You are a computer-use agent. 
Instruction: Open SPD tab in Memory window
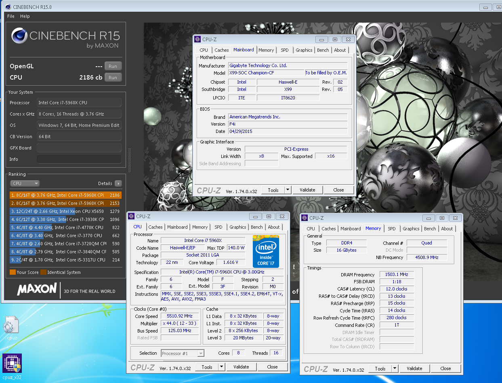[392, 229]
